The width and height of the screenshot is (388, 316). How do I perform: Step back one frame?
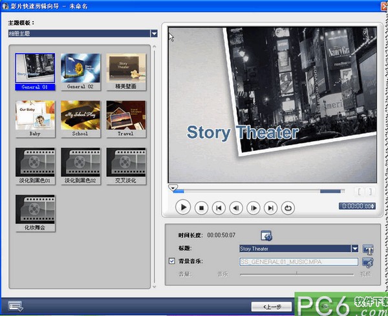(236, 208)
